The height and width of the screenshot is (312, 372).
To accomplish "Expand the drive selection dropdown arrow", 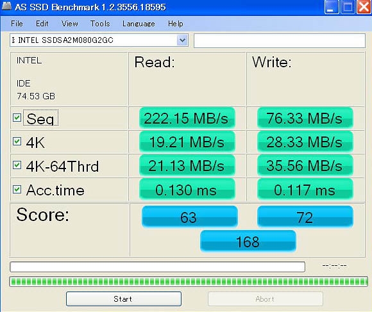I will pyautogui.click(x=182, y=40).
